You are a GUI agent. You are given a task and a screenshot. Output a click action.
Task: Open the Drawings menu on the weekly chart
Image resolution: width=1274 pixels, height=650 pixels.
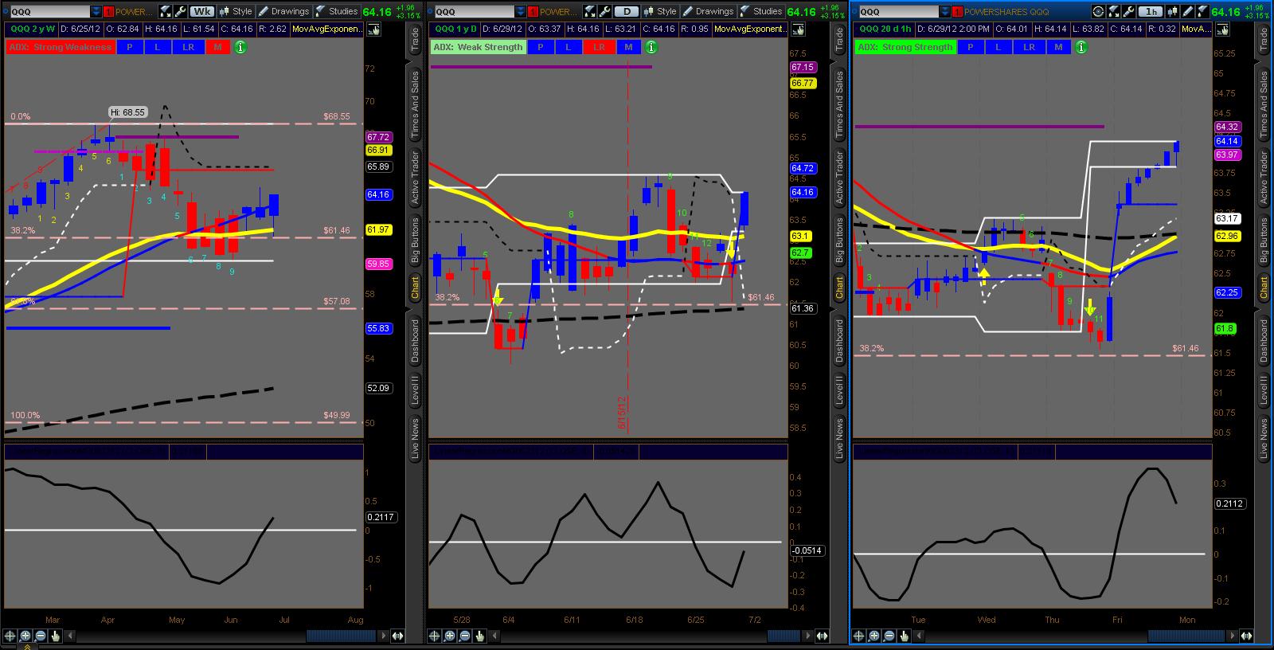[x=283, y=12]
